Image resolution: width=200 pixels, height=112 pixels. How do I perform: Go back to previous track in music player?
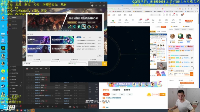pyautogui.click(x=44, y=106)
